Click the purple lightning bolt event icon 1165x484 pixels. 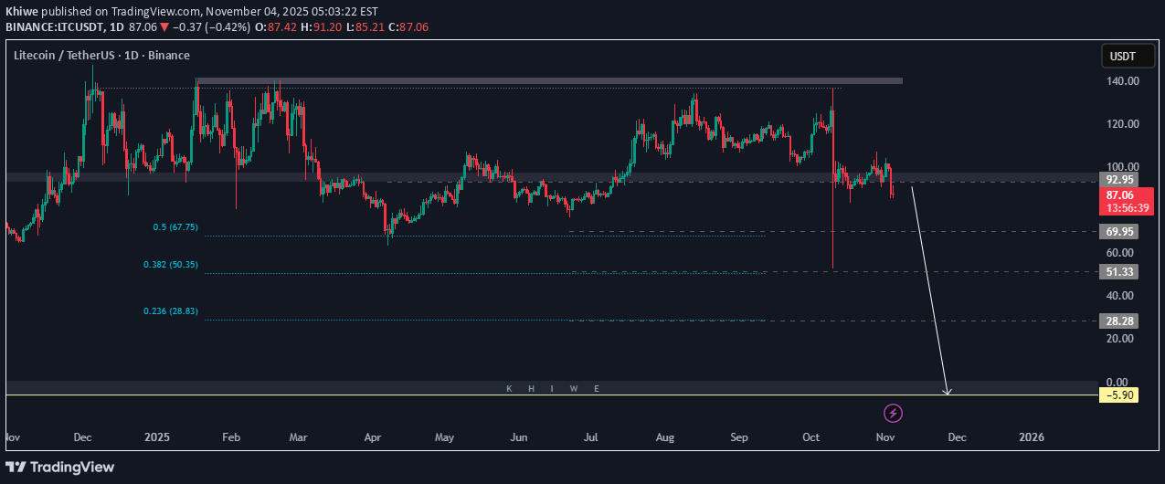[894, 413]
